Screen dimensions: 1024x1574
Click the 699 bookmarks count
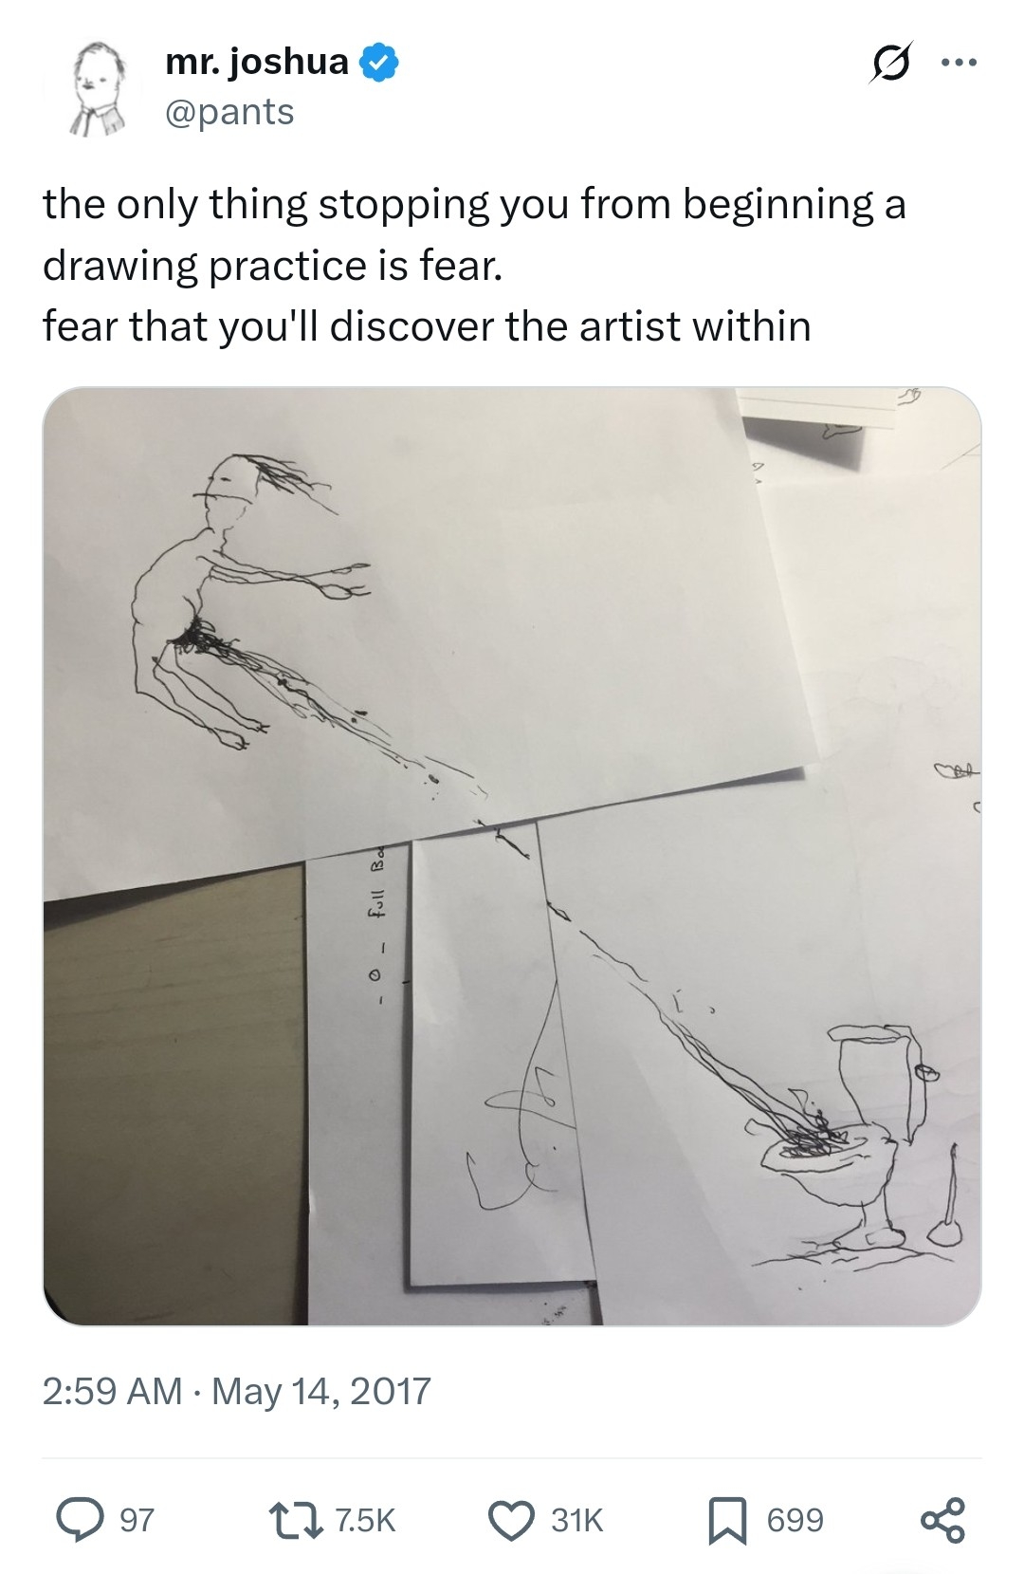click(x=795, y=1520)
